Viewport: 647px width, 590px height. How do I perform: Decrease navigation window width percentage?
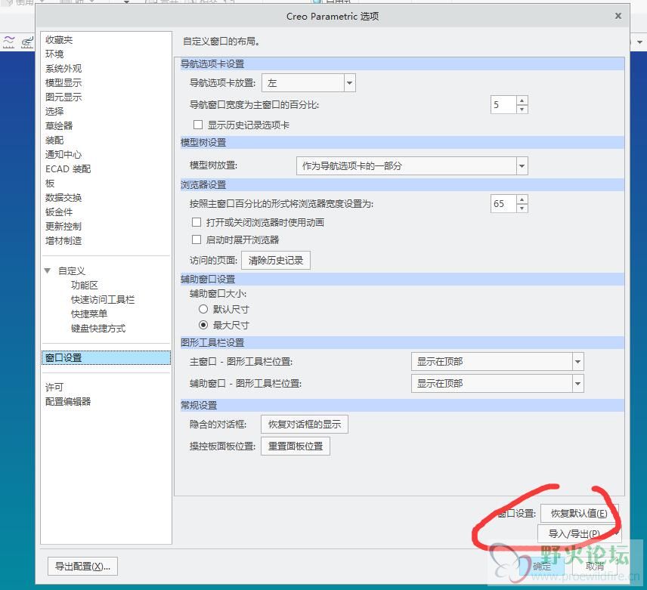pos(522,110)
